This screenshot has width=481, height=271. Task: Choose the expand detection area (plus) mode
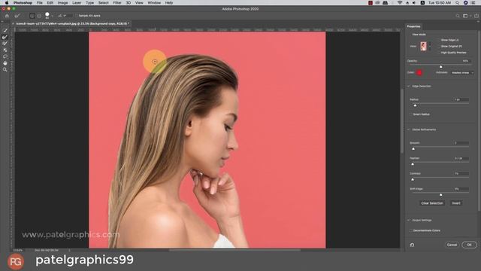click(x=32, y=16)
